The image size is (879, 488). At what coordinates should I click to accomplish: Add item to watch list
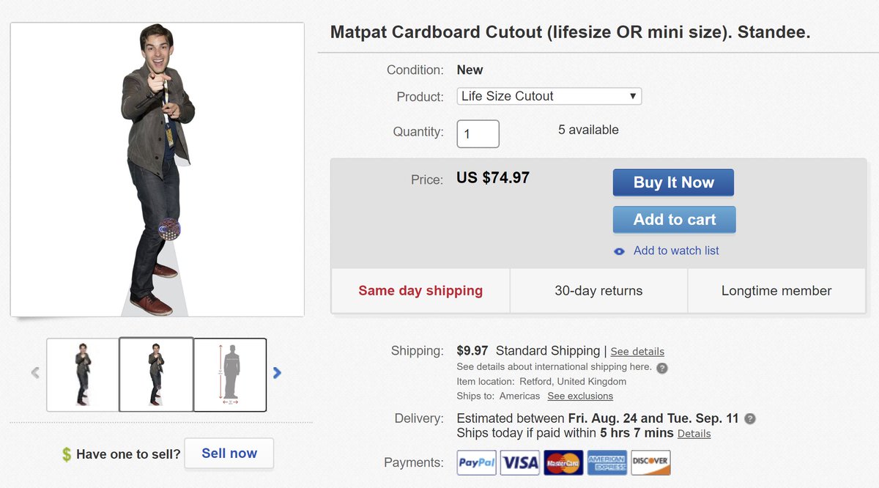pos(675,251)
